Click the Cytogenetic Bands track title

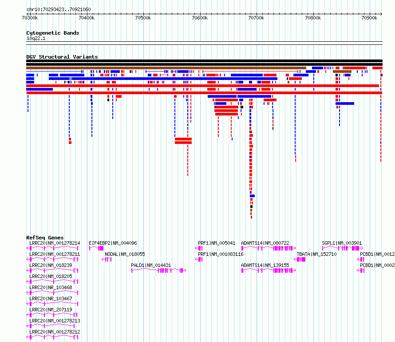tap(53, 33)
